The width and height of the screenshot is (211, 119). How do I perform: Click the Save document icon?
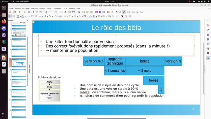[19, 12]
